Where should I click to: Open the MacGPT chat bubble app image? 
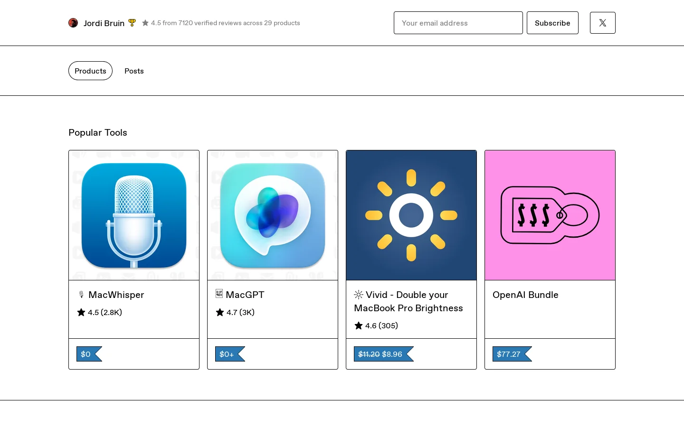tap(273, 215)
